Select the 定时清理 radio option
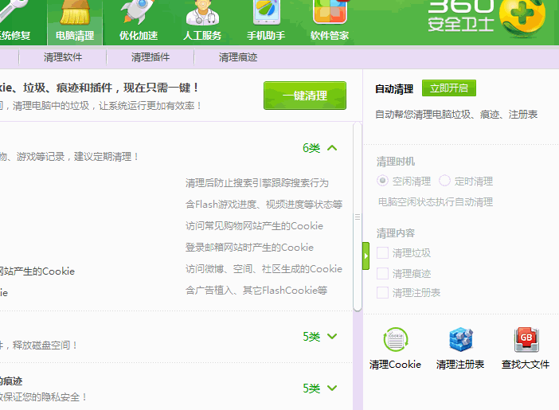This screenshot has height=410, width=559. tap(444, 181)
